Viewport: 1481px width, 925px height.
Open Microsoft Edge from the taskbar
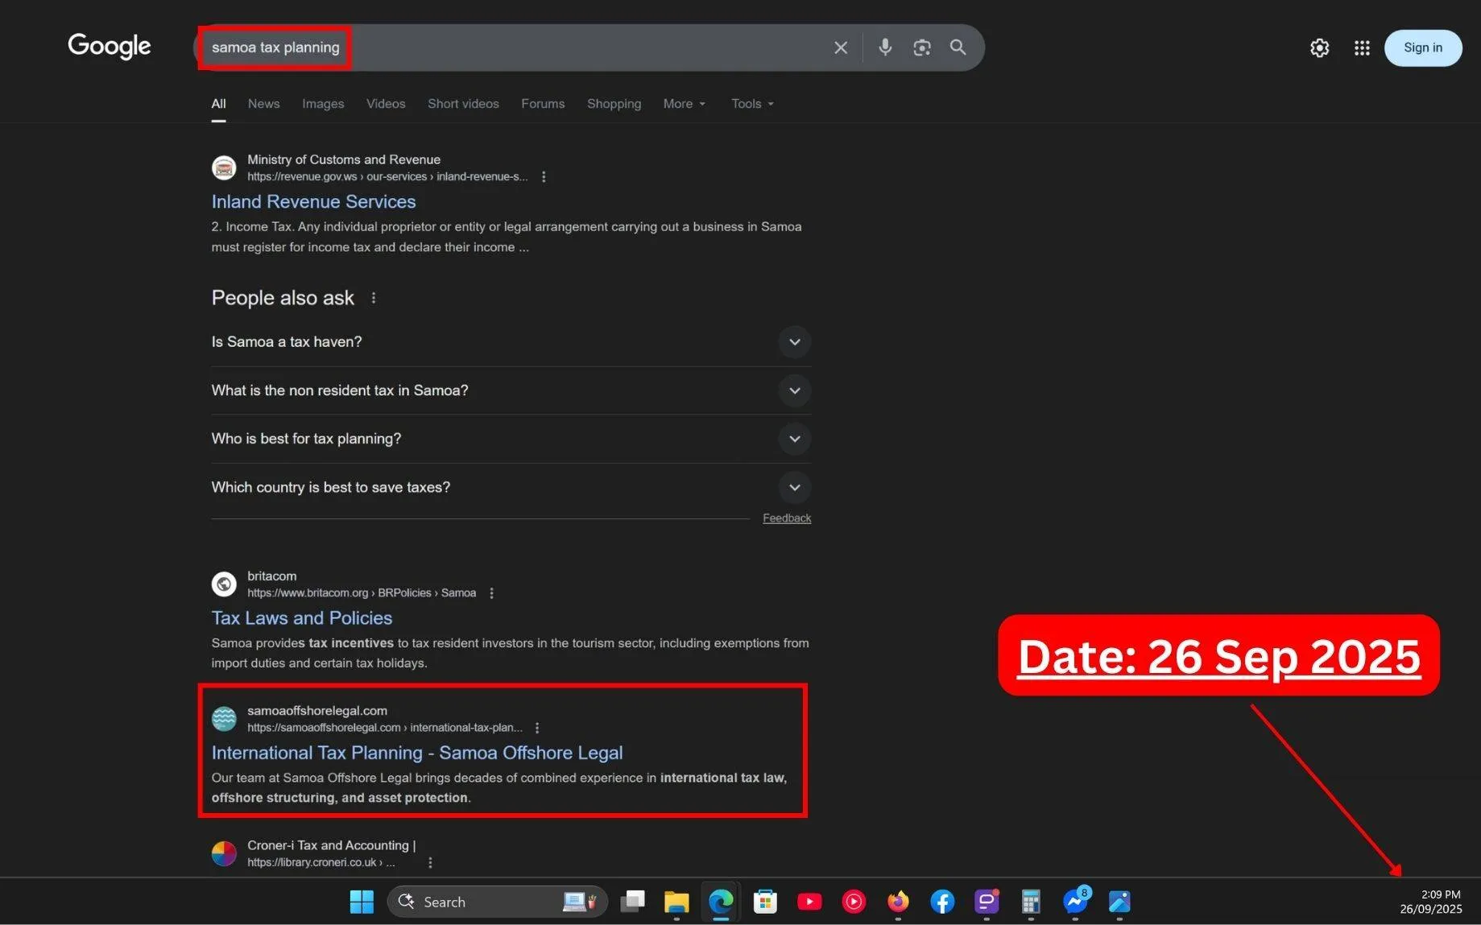tap(720, 902)
